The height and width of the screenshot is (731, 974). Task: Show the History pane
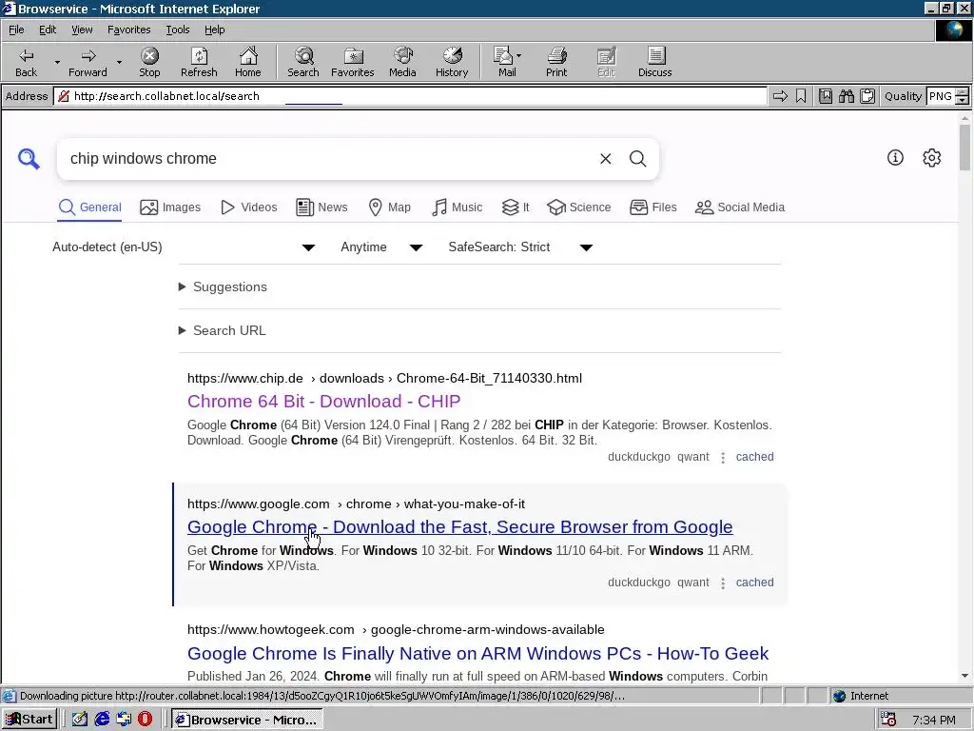click(452, 62)
